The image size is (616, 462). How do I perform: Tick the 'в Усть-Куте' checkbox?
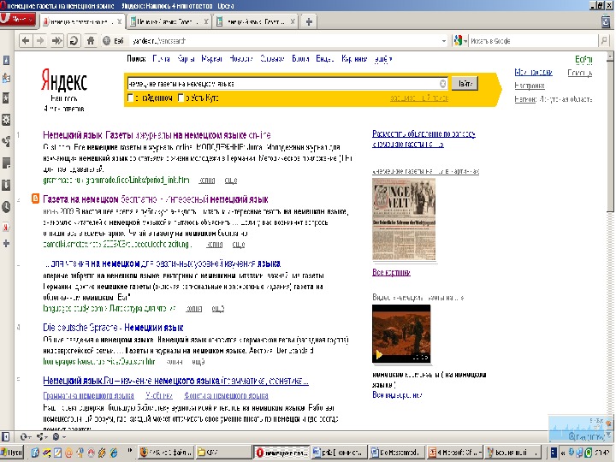181,98
